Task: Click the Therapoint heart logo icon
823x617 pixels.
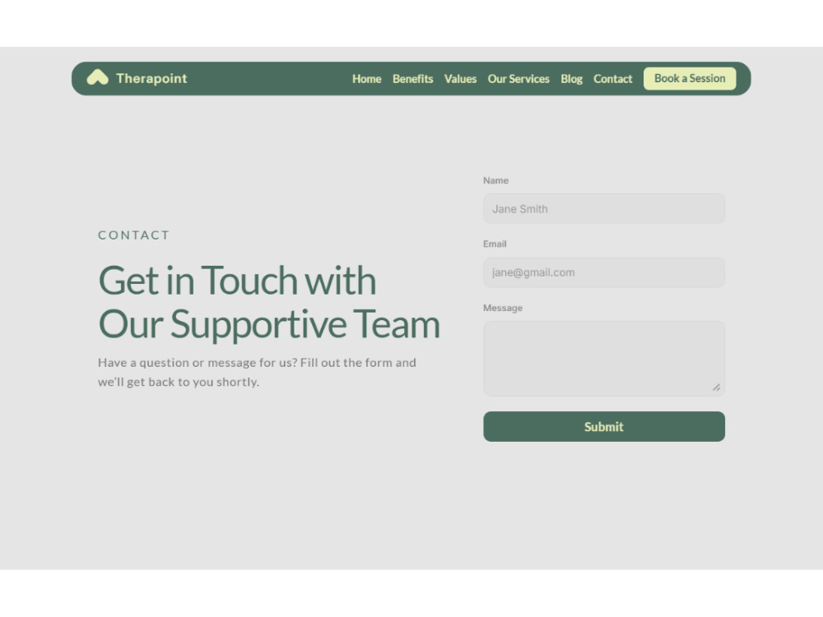Action: tap(97, 77)
